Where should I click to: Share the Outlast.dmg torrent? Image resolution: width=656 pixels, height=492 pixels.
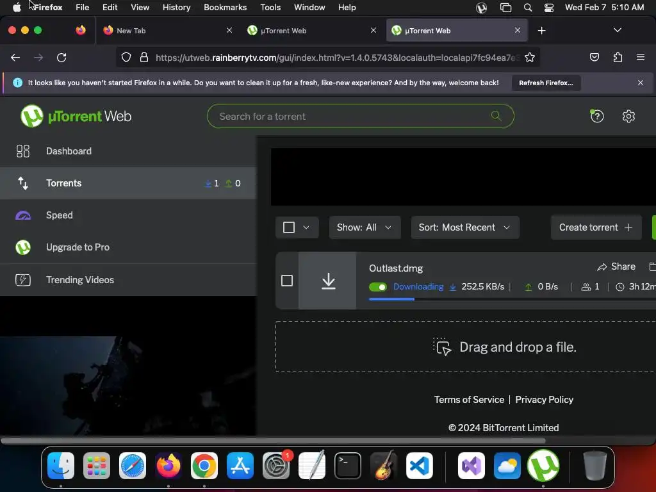pos(616,266)
